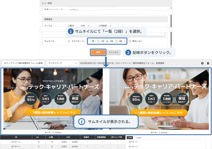
Task: Select the マウスオーバー thumbnail radio button
Action: [69, 41]
